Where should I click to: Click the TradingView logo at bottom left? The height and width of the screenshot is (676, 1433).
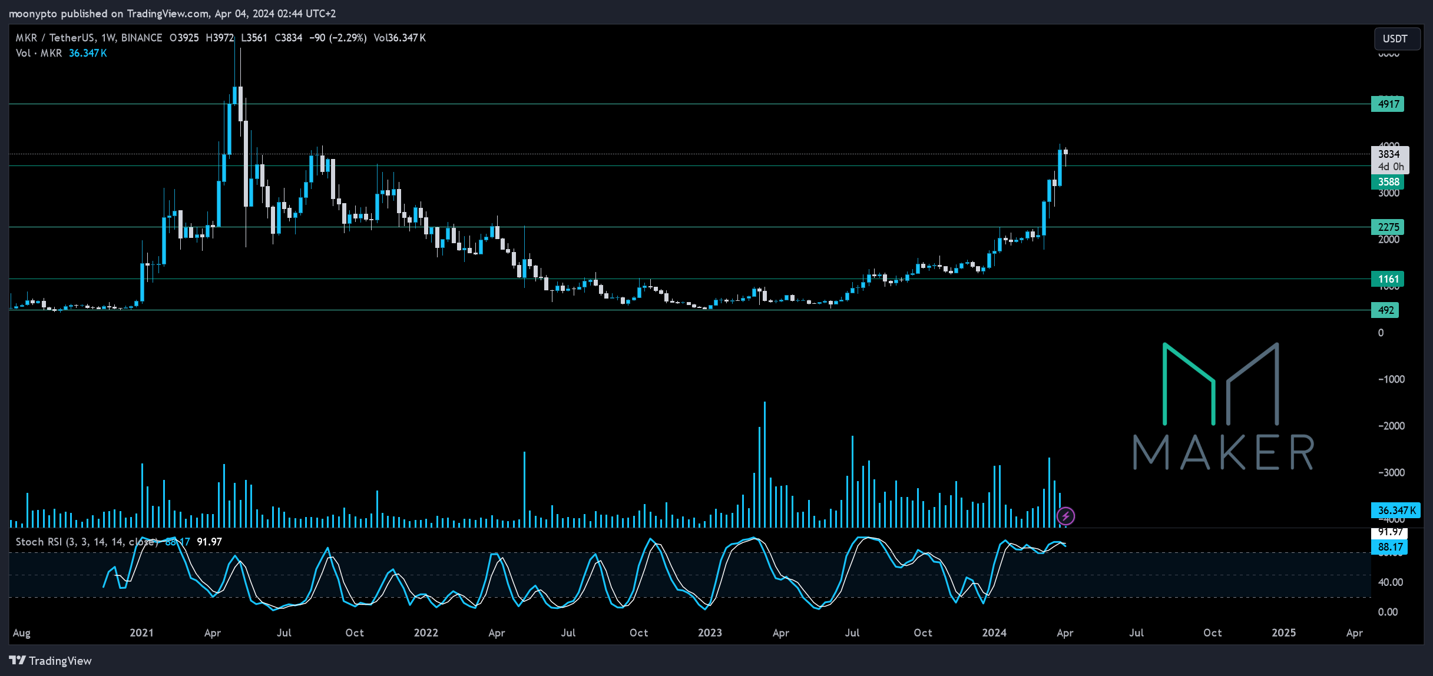(51, 661)
